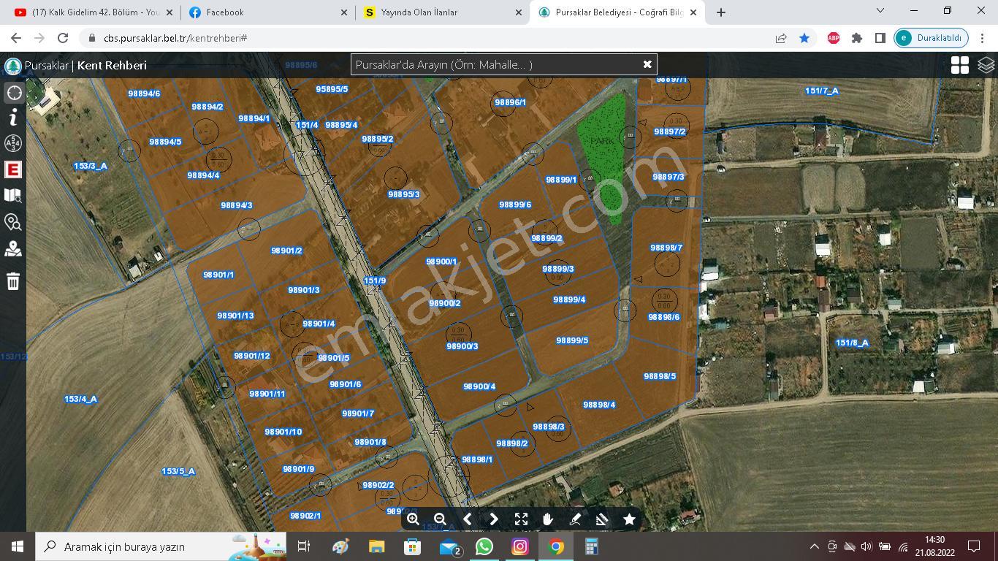The height and width of the screenshot is (561, 998).
Task: Select the parcel query (A-5-4-3) tool
Action: coord(13,143)
